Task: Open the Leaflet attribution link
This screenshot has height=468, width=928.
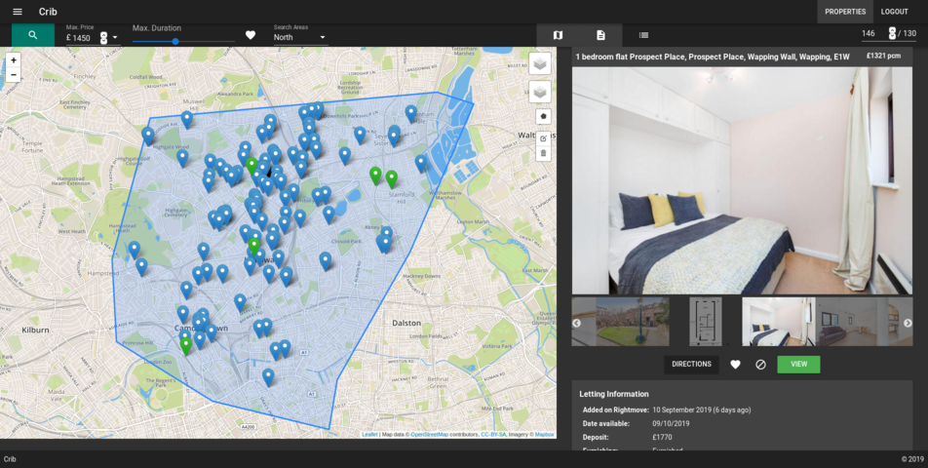Action: [369, 434]
